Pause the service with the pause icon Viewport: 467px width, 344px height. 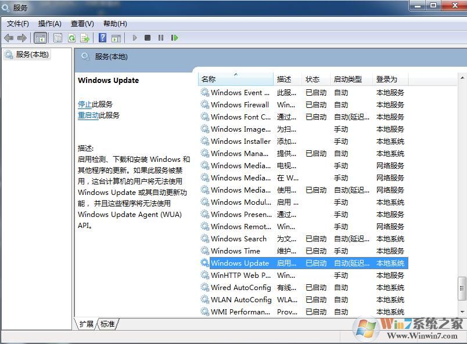[x=160, y=38]
